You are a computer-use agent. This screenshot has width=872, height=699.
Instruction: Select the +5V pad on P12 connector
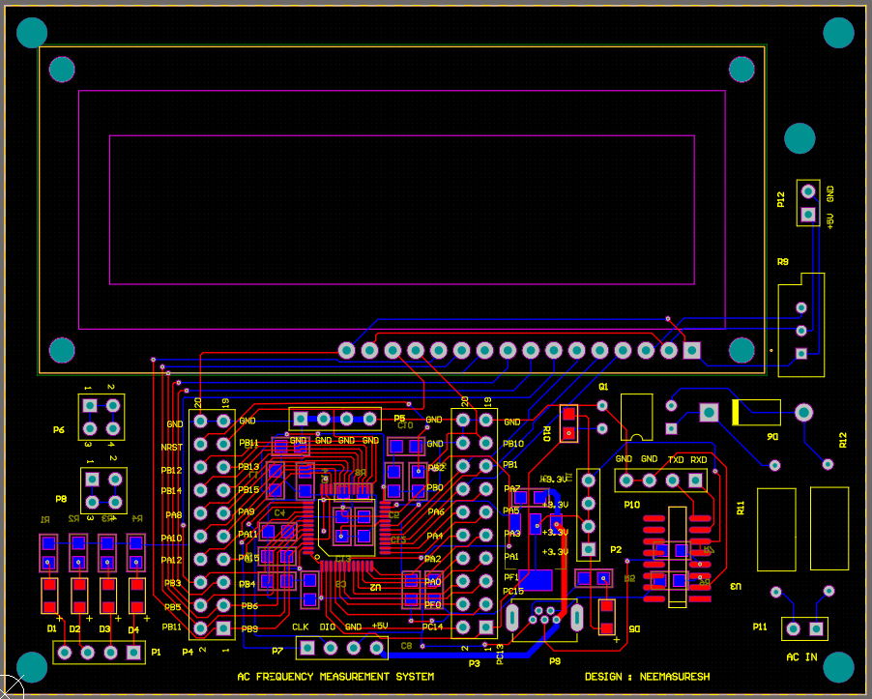coord(808,215)
